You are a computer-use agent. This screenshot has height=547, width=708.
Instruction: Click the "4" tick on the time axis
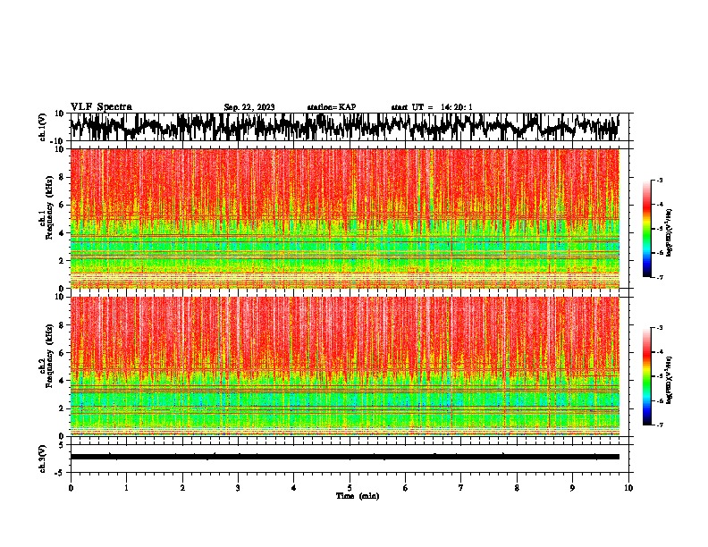click(294, 488)
